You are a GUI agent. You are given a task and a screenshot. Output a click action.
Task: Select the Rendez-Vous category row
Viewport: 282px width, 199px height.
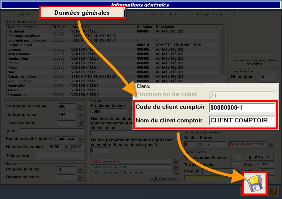click(x=113, y=59)
